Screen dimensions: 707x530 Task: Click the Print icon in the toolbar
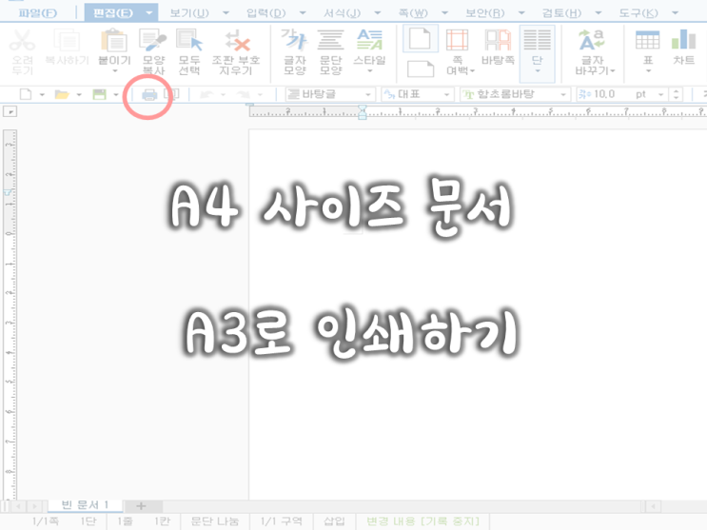point(148,95)
